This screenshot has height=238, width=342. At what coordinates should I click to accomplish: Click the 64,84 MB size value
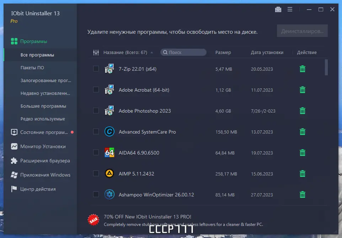click(x=225, y=153)
